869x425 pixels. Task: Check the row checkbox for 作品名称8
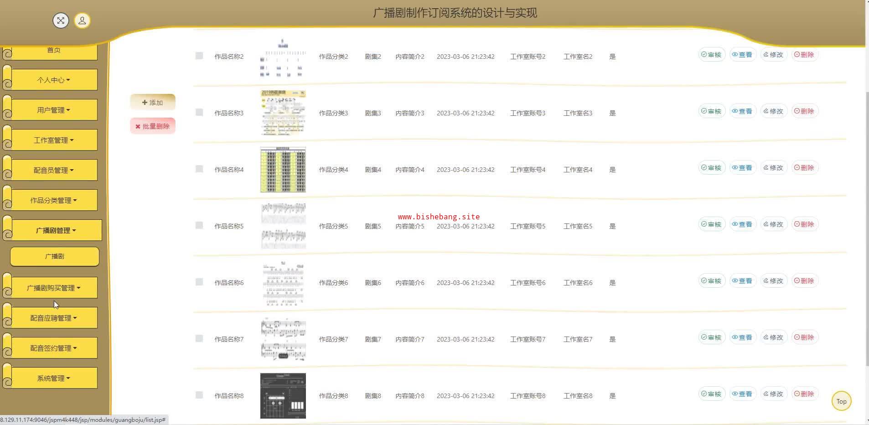(x=199, y=395)
